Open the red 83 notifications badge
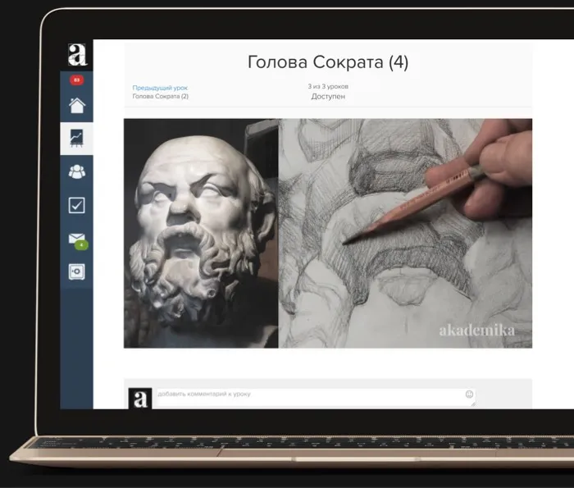The height and width of the screenshot is (488, 574). tap(76, 80)
